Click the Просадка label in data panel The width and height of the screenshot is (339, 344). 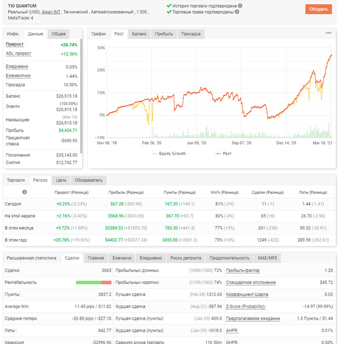click(x=15, y=85)
